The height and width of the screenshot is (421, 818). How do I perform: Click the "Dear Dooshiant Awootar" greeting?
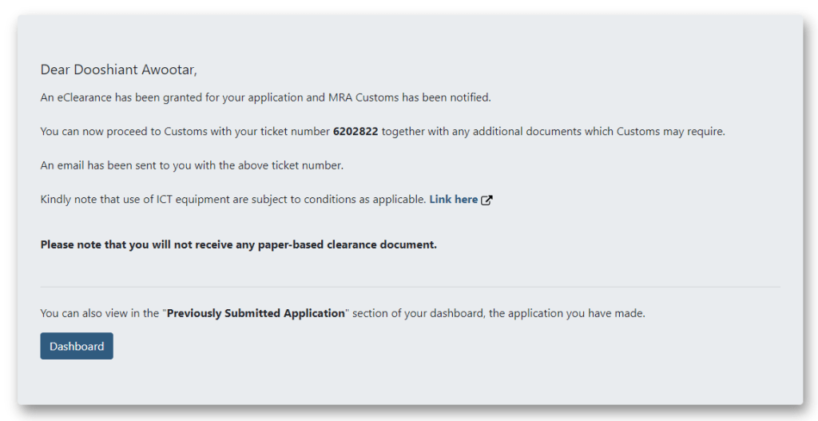click(118, 70)
